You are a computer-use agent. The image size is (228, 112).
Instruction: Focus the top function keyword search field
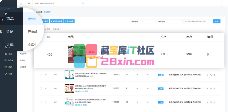point(58,3)
